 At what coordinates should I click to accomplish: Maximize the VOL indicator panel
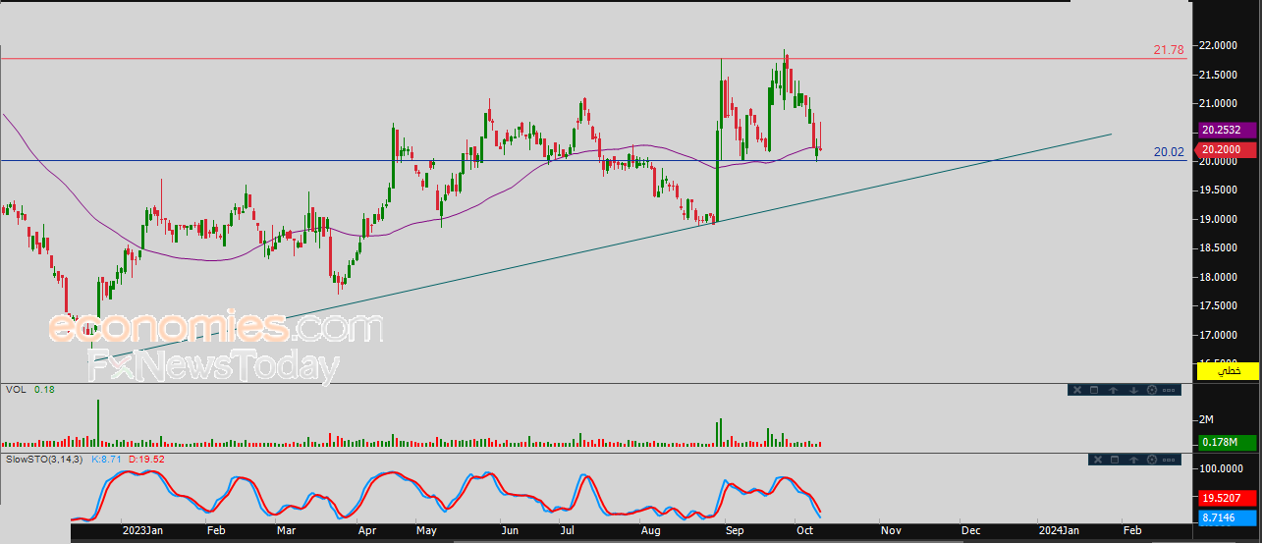tap(1094, 390)
